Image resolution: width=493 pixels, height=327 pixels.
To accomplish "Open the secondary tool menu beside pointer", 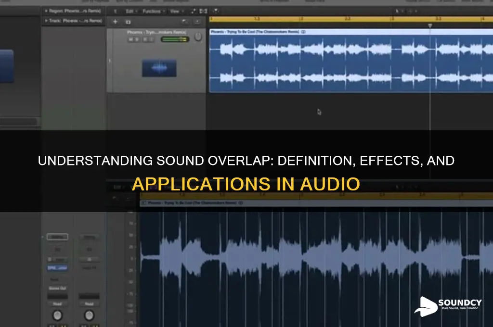I will (412, 12).
